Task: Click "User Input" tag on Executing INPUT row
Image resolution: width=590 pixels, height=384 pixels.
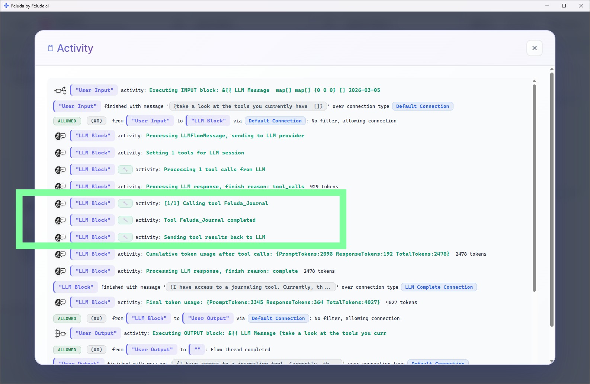Action: (x=94, y=90)
